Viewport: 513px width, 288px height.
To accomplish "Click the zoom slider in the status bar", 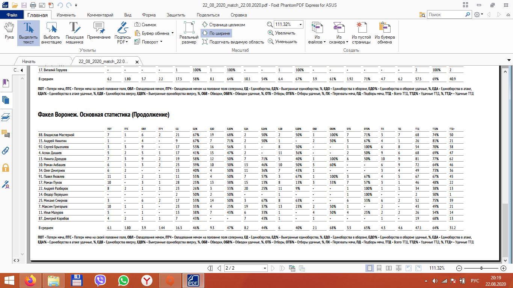I will tap(481, 268).
